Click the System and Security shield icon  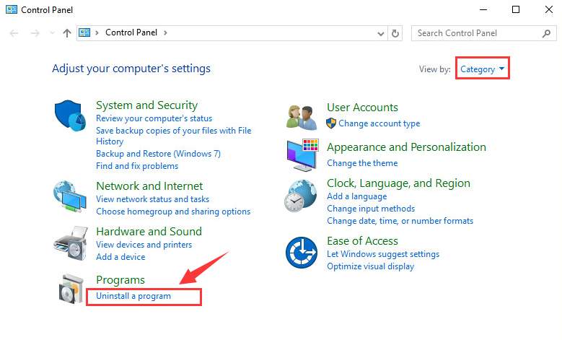pyautogui.click(x=70, y=115)
